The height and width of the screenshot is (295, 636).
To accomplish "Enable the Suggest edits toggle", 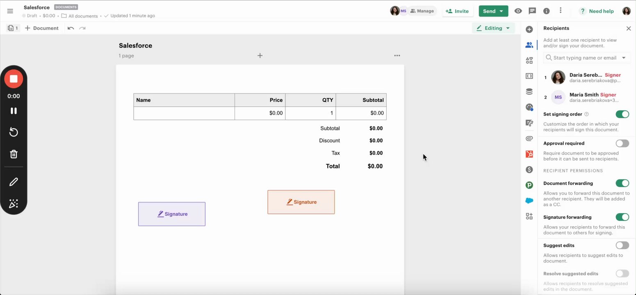I will point(622,245).
